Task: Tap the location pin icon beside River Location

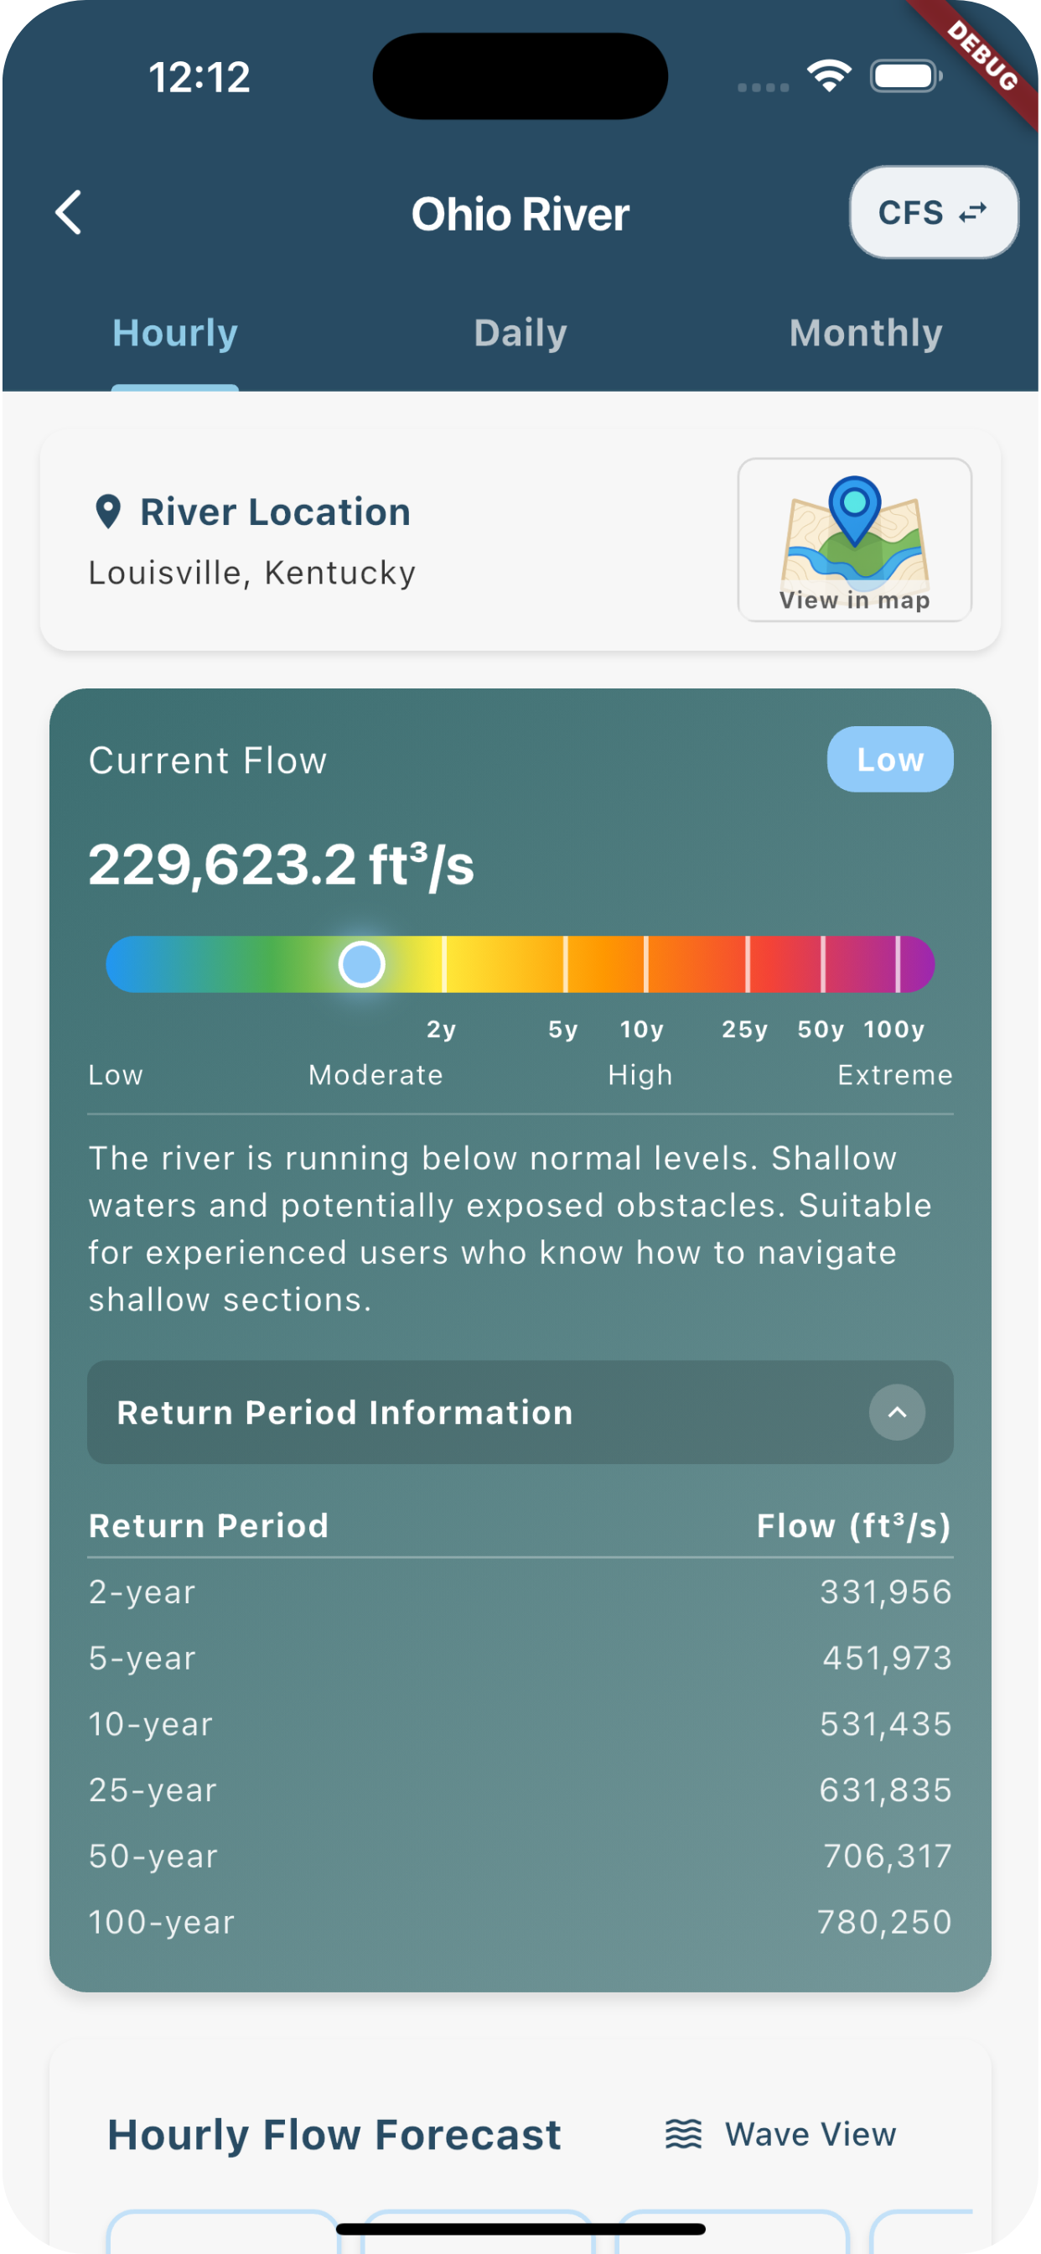Action: tap(107, 512)
